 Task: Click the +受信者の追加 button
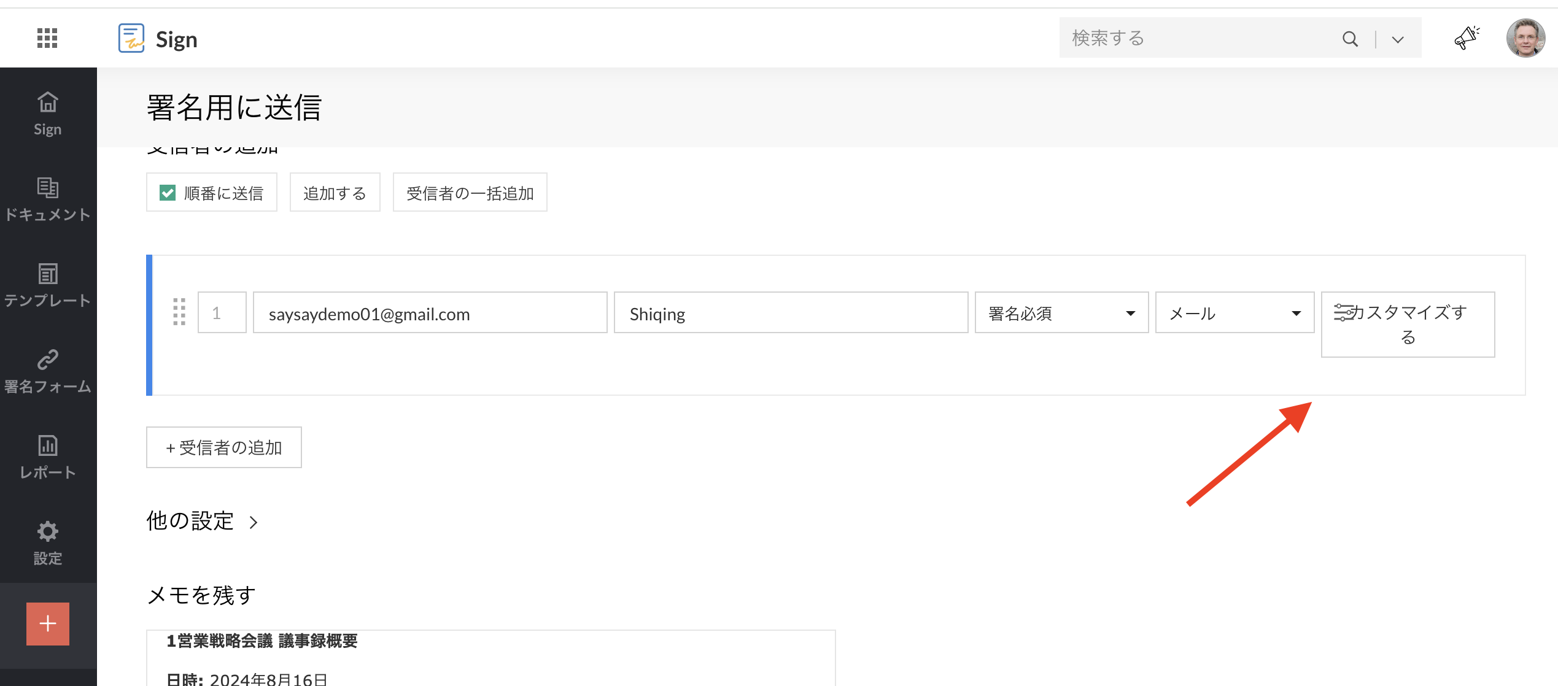[224, 447]
